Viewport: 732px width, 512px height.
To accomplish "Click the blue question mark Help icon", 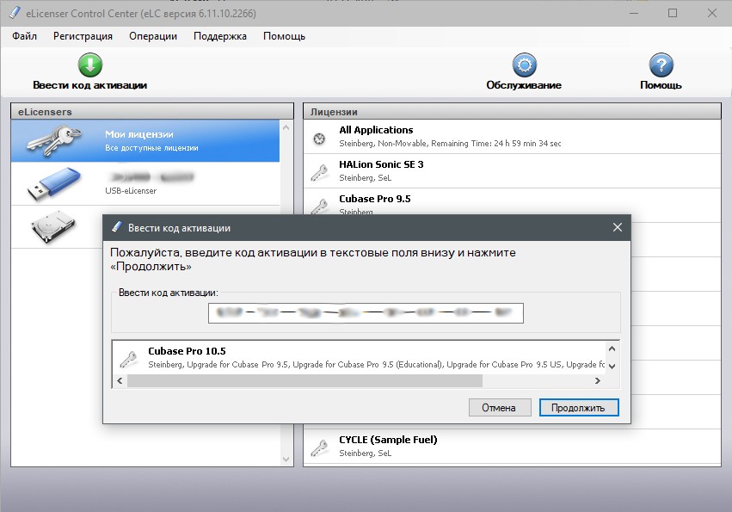I will 661,65.
